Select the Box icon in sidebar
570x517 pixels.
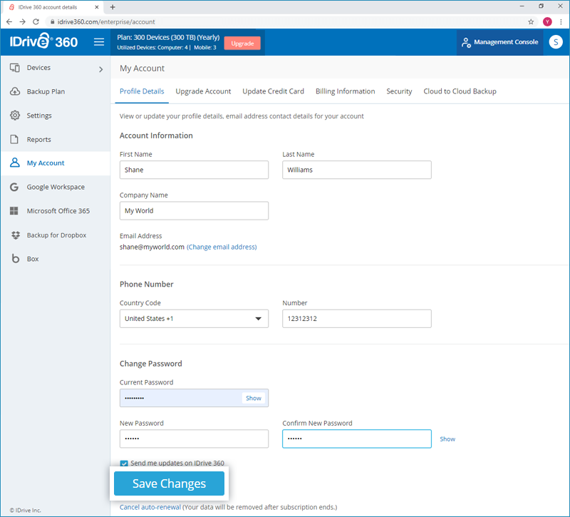pos(15,259)
